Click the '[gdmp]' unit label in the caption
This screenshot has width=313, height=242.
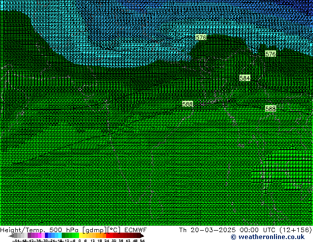(95, 230)
